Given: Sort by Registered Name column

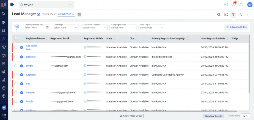Looking at the screenshot, I should (x=47, y=39).
